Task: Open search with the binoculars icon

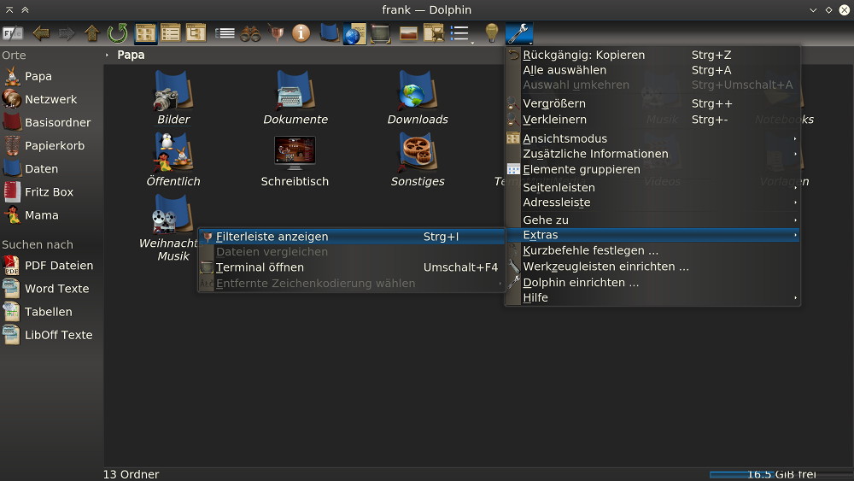Action: click(250, 34)
